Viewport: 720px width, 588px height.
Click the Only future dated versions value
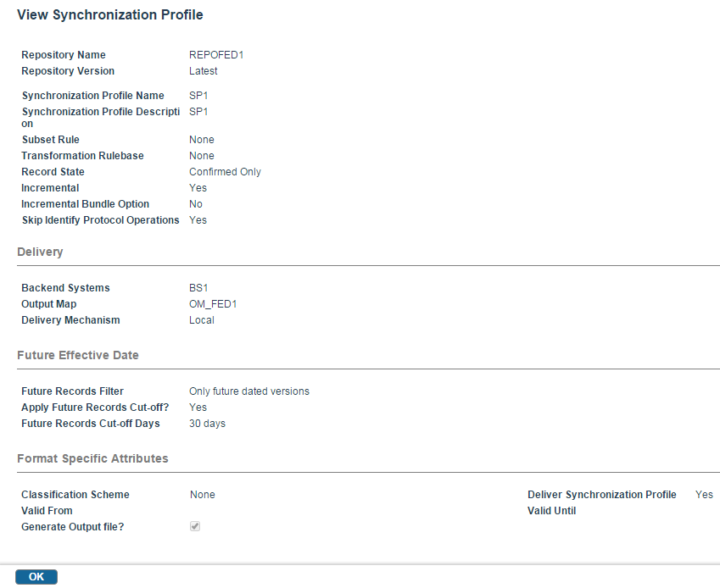point(249,391)
